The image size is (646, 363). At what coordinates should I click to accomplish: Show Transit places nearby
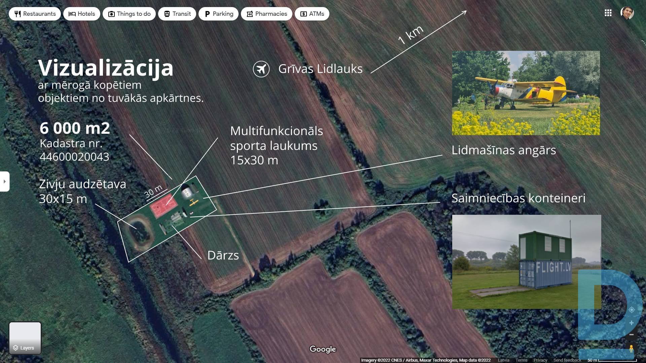click(x=177, y=14)
